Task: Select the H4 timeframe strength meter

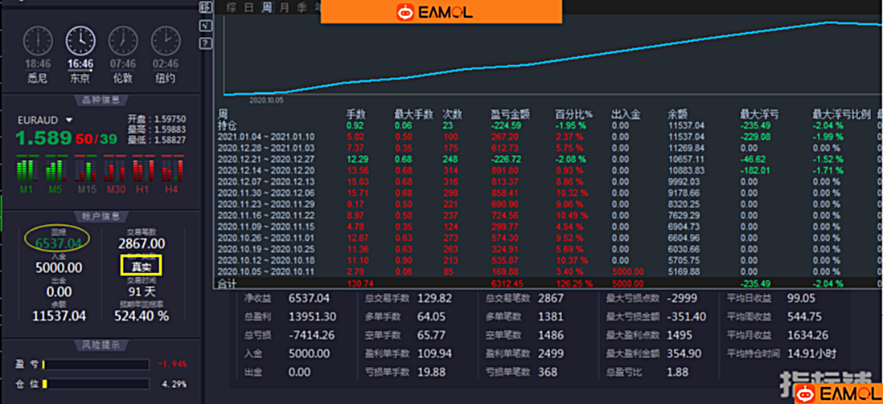Action: [172, 173]
